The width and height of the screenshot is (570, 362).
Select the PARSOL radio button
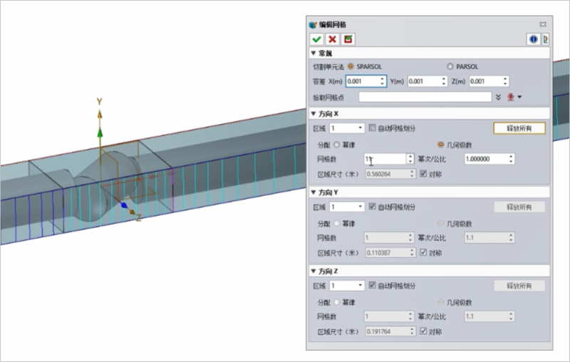(x=450, y=66)
